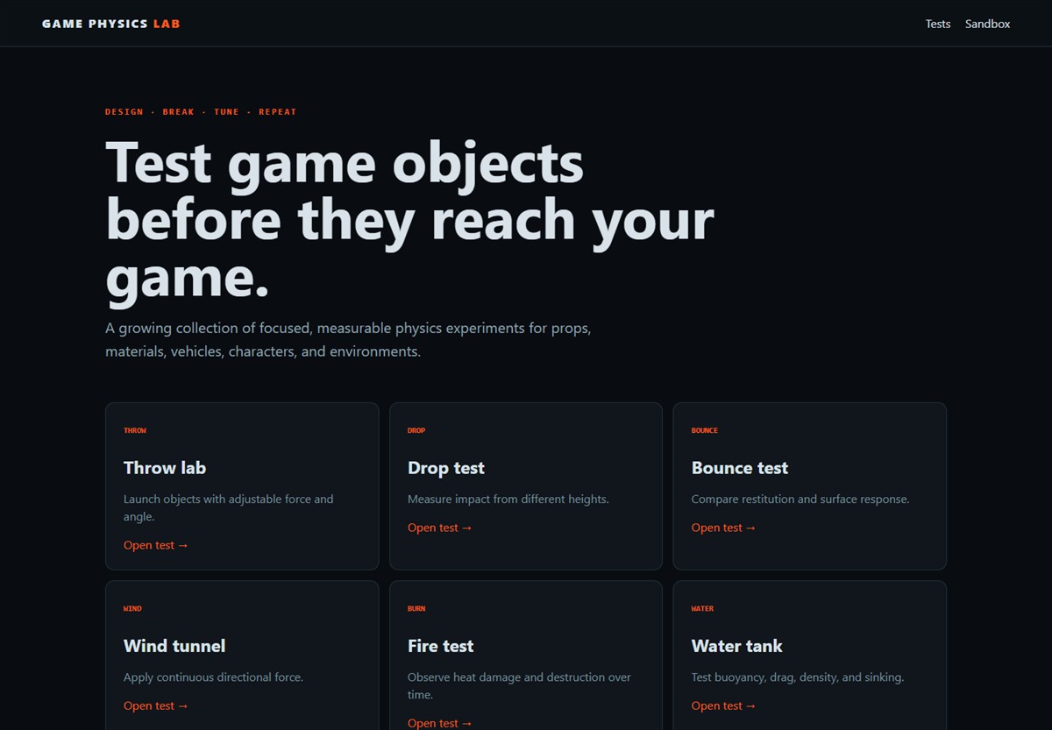
Task: Click the BOUNCE tag label
Action: [x=705, y=430]
